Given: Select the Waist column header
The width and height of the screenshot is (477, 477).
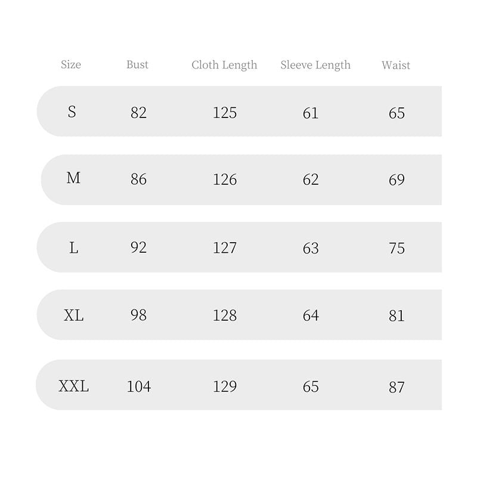Looking at the screenshot, I should (x=396, y=65).
